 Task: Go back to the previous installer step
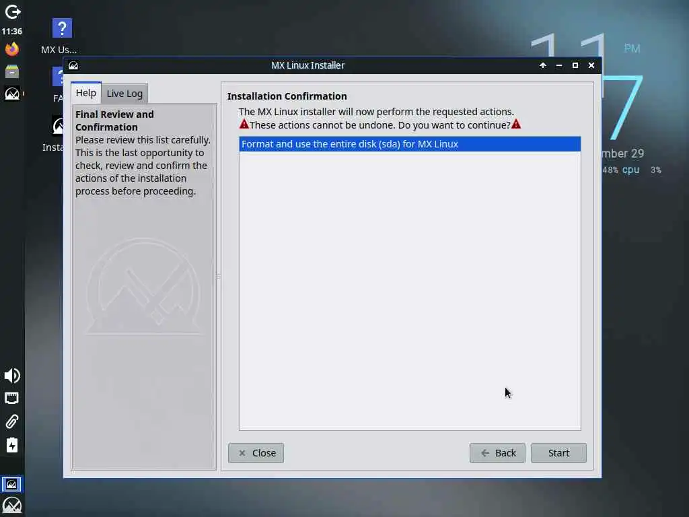[497, 453]
